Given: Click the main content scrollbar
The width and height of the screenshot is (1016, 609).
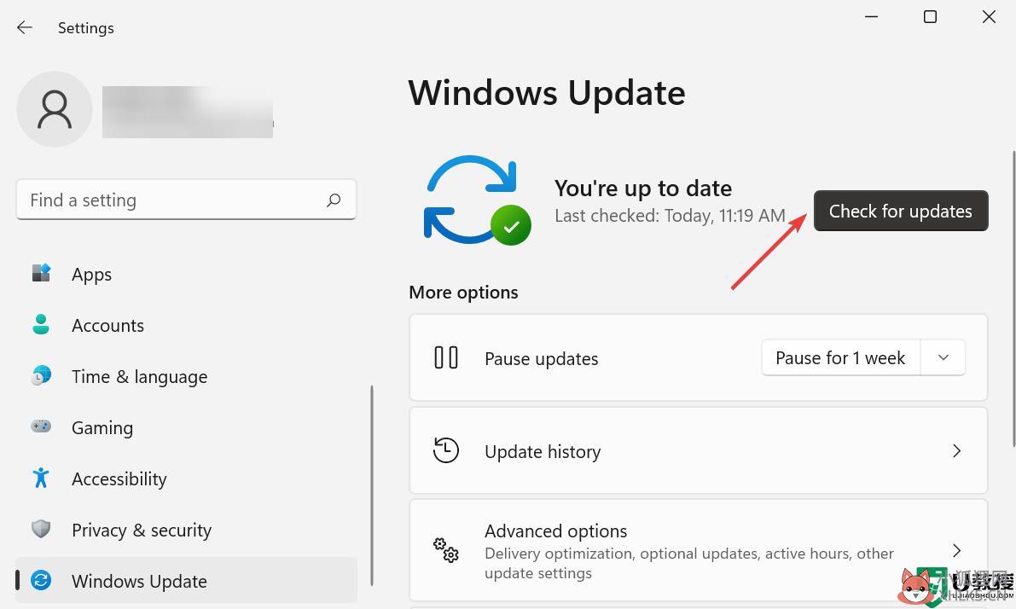Looking at the screenshot, I should (x=1013, y=299).
